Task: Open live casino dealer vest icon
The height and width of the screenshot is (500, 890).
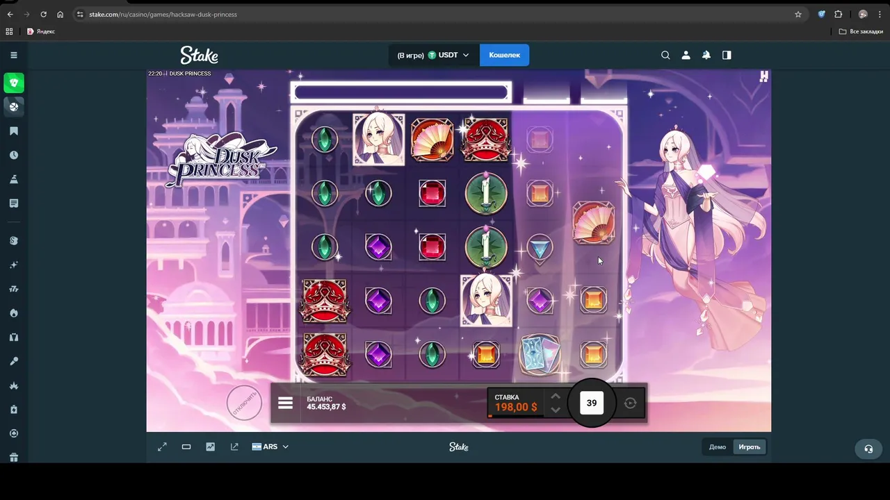Action: (13, 337)
